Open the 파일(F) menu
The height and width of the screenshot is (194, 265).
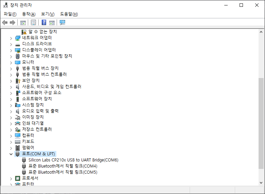[10, 14]
